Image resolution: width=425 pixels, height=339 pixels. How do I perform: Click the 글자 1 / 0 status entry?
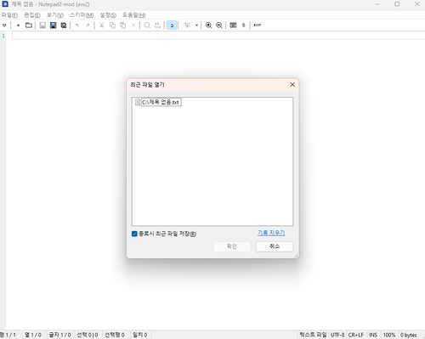pos(59,335)
